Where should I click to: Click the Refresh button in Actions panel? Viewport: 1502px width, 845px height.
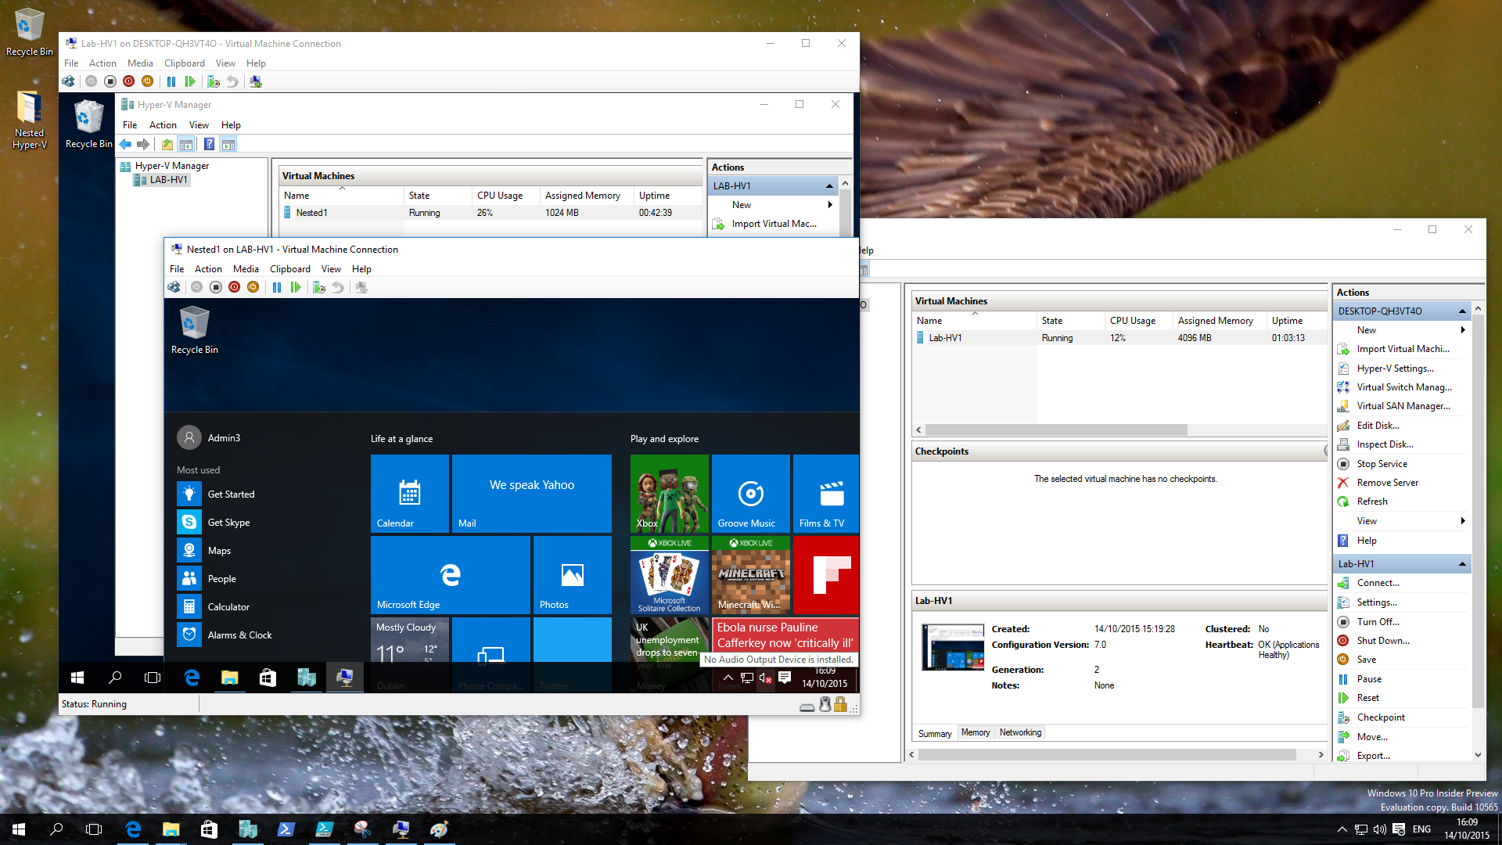point(1372,502)
